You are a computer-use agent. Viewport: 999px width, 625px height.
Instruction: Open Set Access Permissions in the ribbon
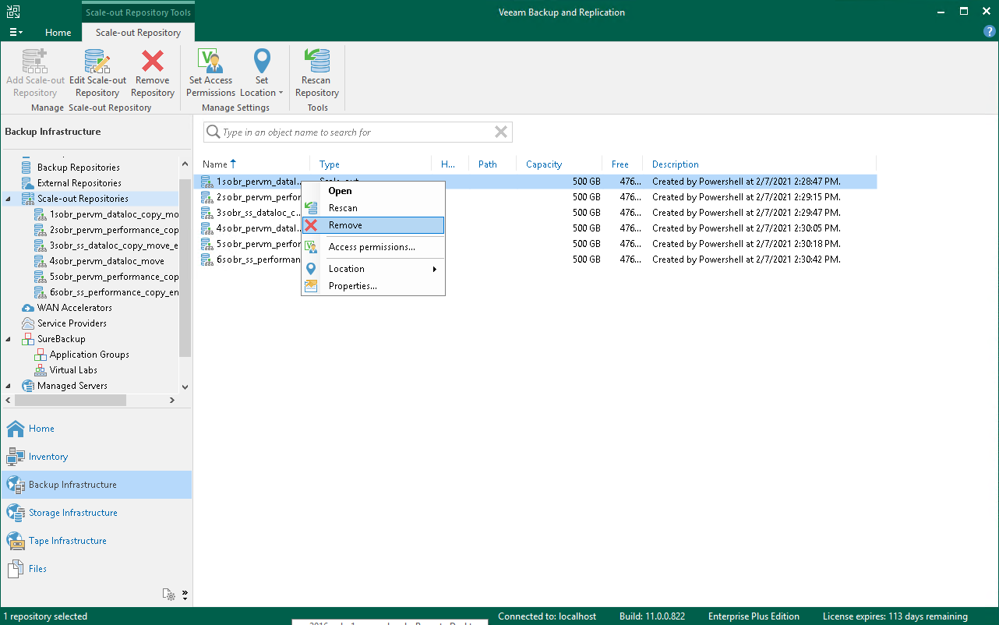click(210, 70)
